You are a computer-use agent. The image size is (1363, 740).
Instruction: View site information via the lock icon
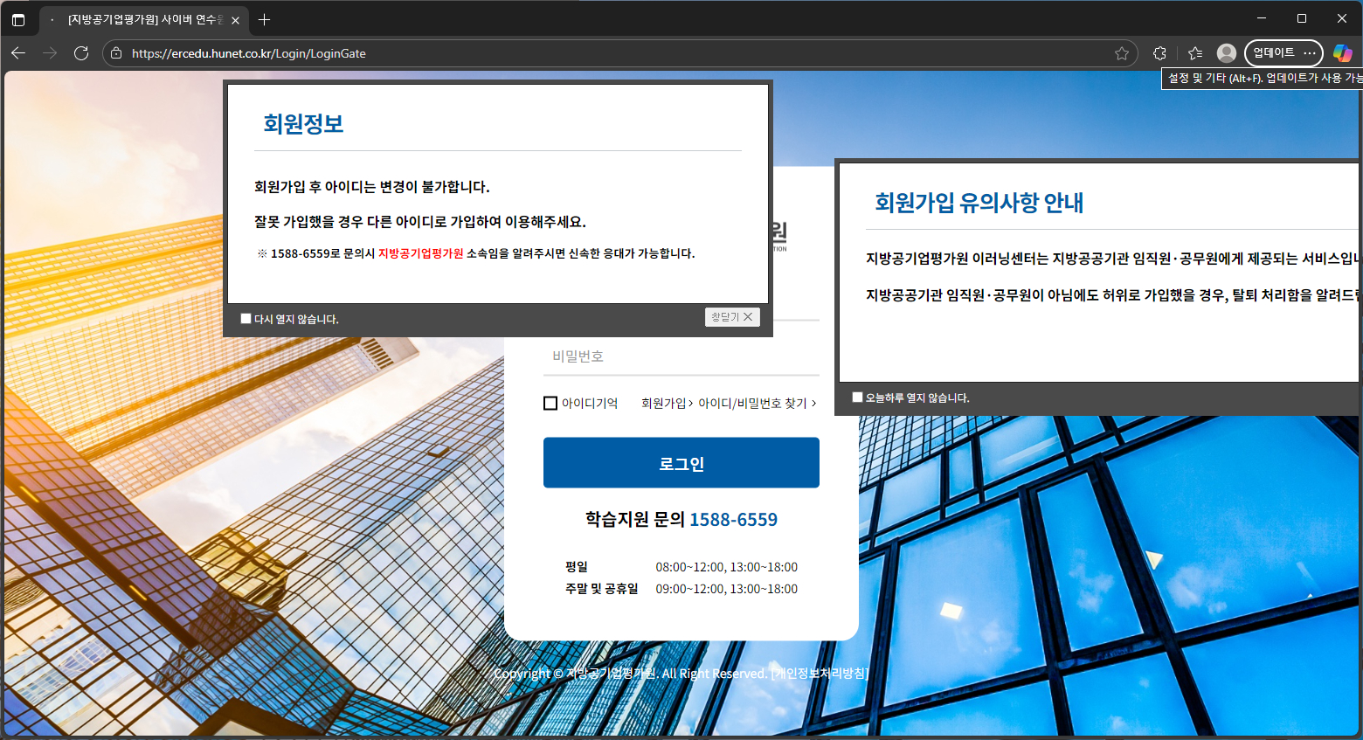coord(116,52)
